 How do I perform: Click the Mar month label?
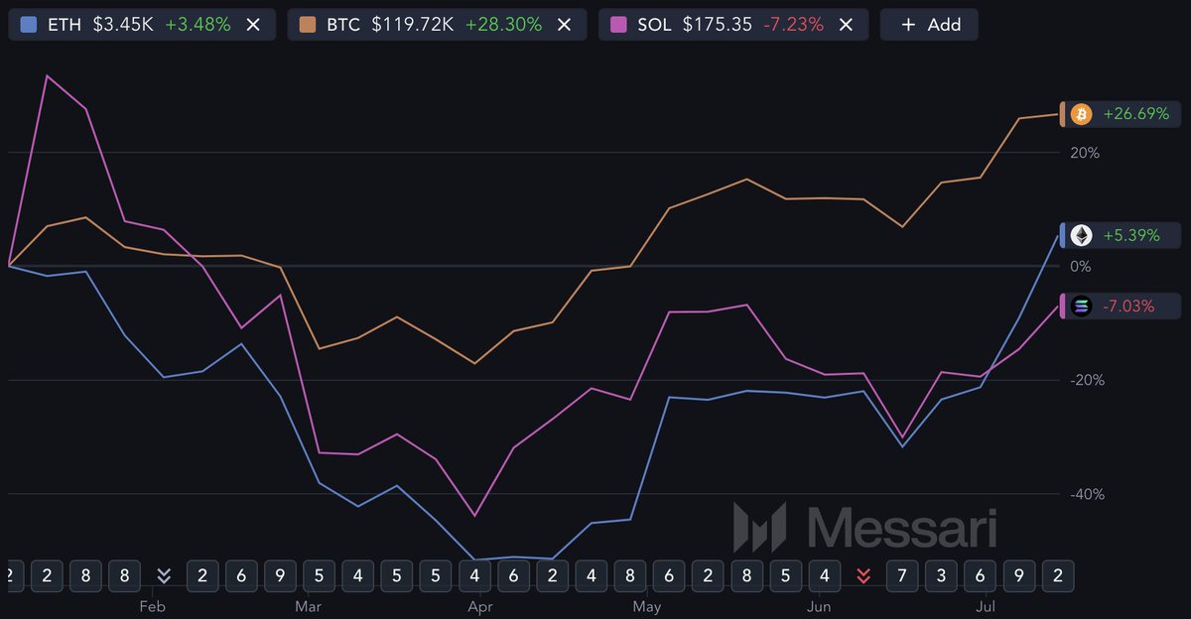tap(309, 606)
